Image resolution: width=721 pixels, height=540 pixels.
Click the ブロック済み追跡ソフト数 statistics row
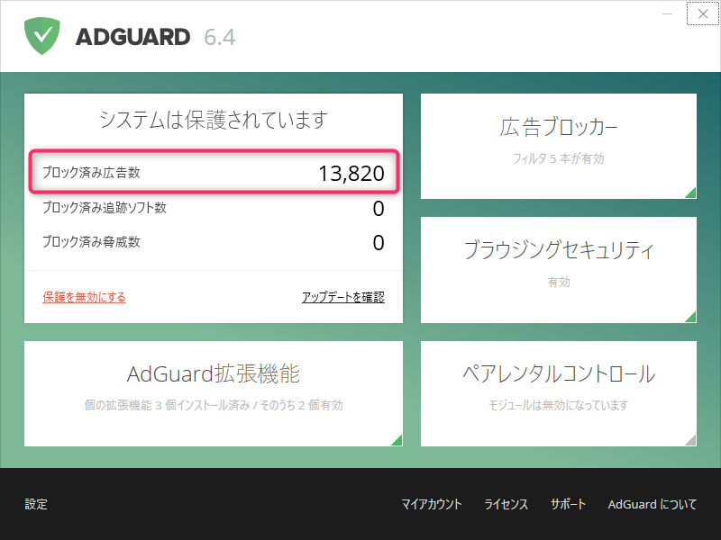click(x=214, y=208)
